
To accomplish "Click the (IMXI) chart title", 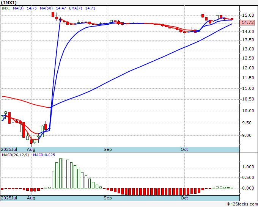I will click(x=9, y=3).
